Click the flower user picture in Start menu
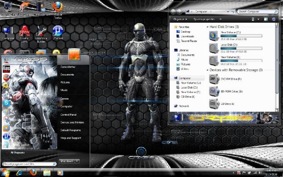Viewport: 283px width, 177px height. (74, 54)
